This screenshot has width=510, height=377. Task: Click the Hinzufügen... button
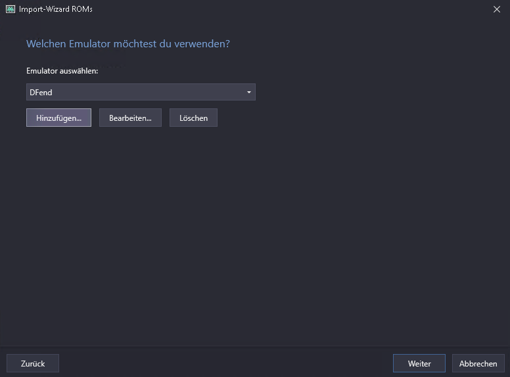[x=58, y=118]
